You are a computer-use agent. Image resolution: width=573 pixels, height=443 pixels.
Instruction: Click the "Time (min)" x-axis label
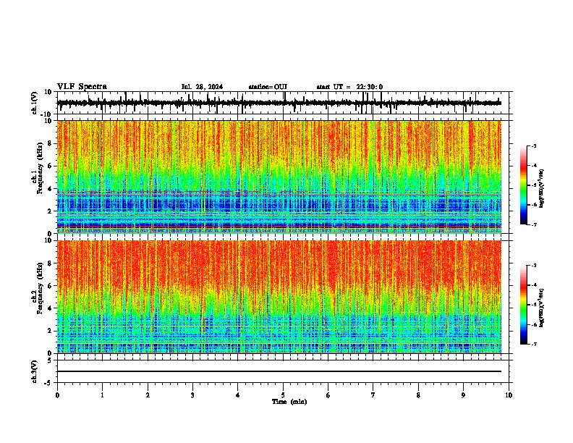coord(289,402)
